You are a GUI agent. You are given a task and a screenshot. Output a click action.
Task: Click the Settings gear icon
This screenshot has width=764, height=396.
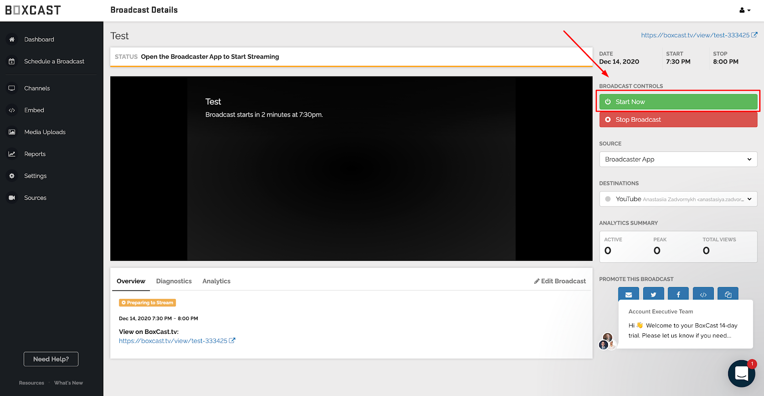pyautogui.click(x=12, y=176)
